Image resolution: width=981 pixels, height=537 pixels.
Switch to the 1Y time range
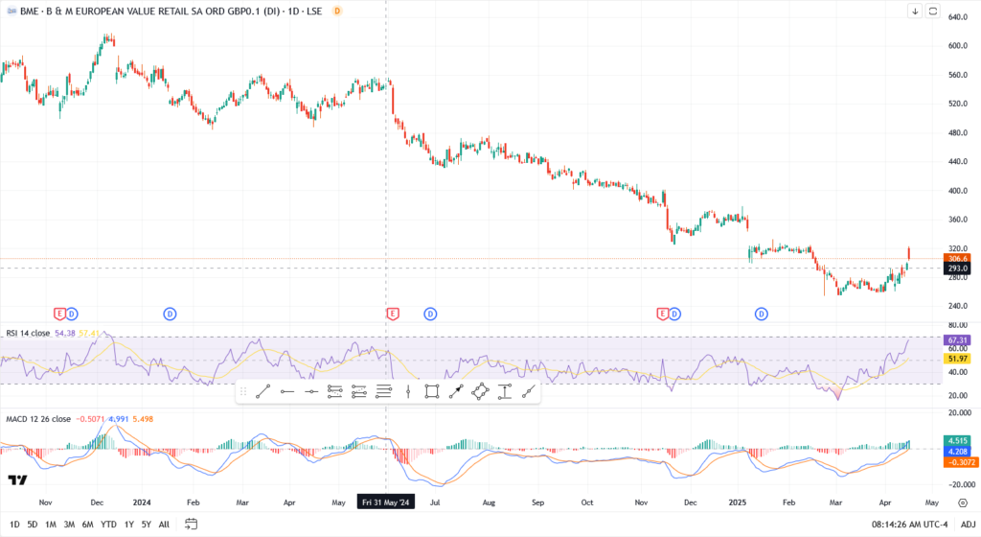[x=128, y=525]
